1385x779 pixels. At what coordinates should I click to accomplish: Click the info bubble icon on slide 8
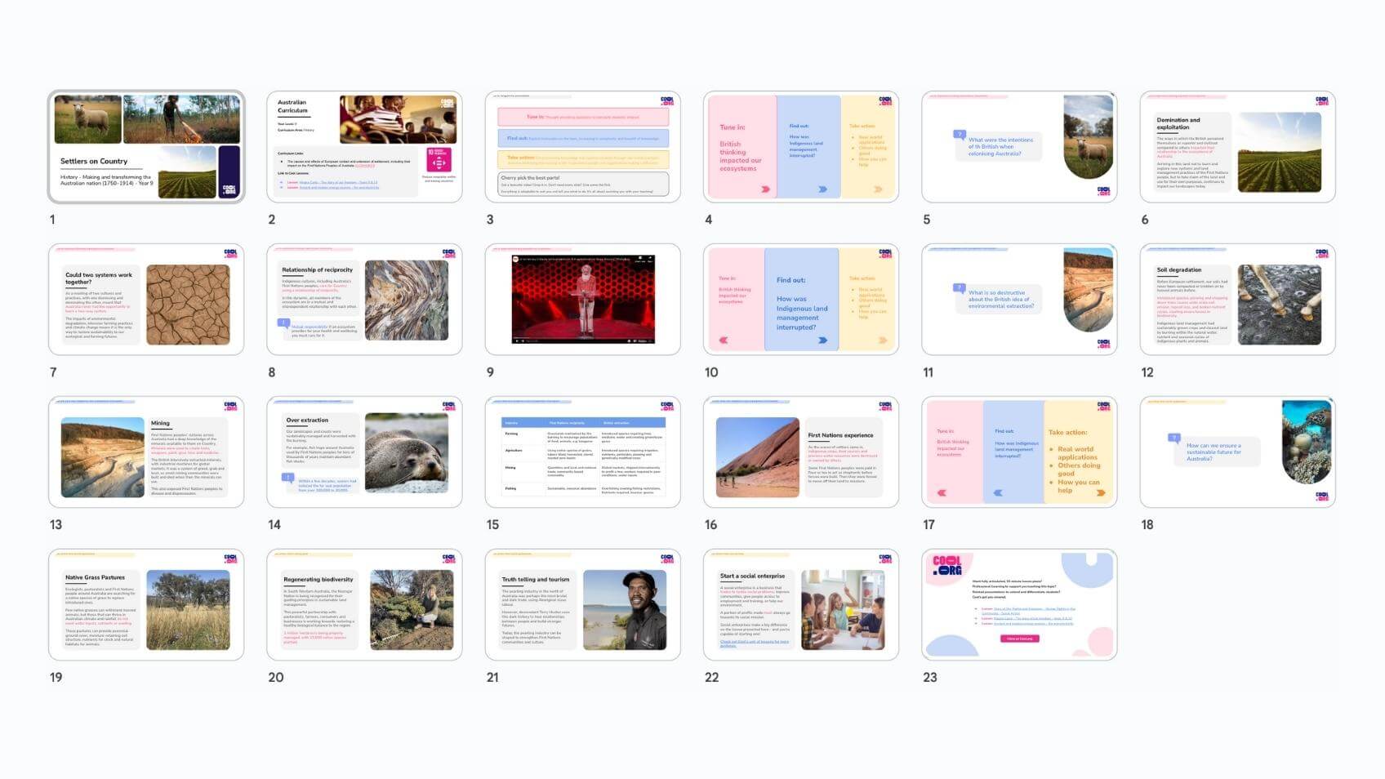(x=285, y=323)
